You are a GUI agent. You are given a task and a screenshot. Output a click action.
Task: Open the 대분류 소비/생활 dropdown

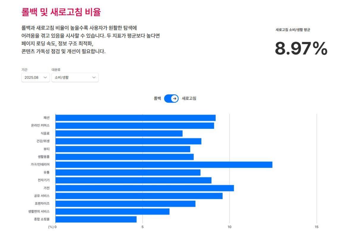click(75, 77)
